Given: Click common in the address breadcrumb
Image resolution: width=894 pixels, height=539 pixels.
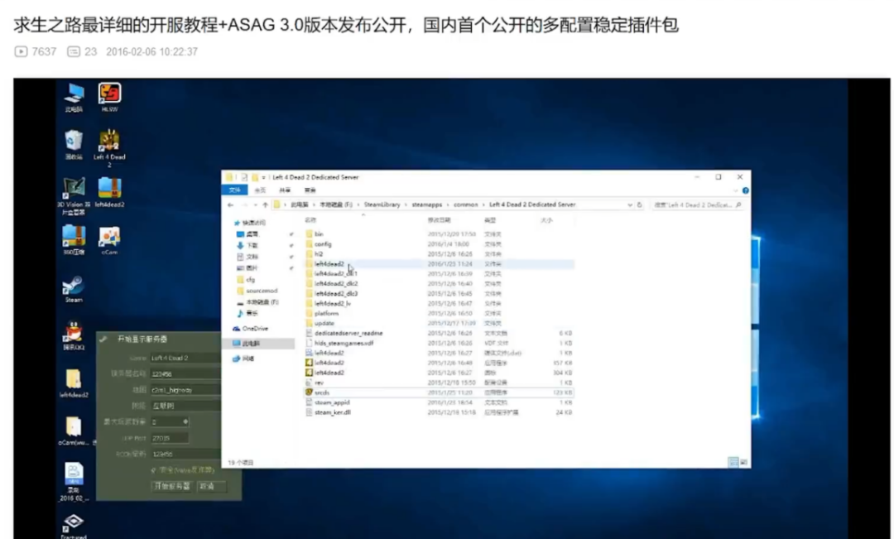Looking at the screenshot, I should point(465,205).
